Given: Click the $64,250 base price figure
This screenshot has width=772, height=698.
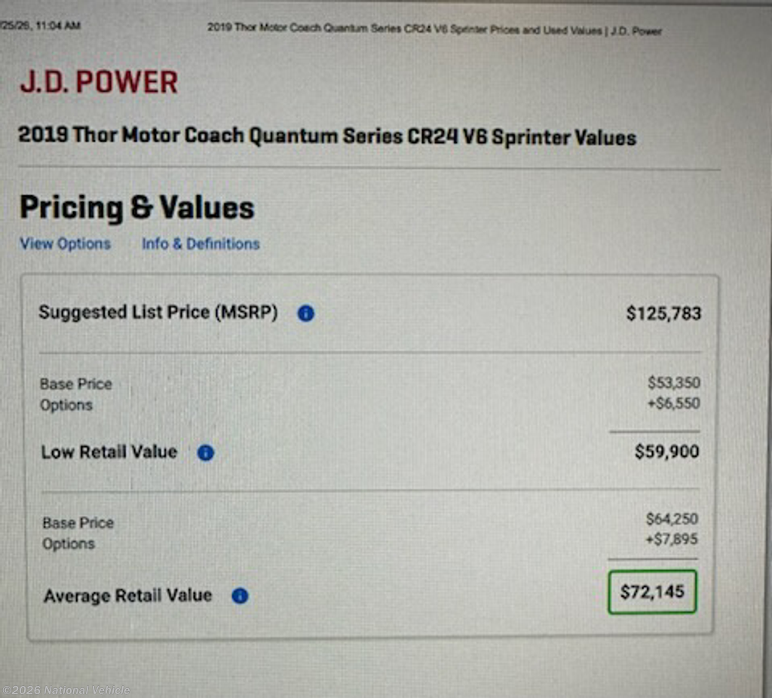Looking at the screenshot, I should pos(672,519).
